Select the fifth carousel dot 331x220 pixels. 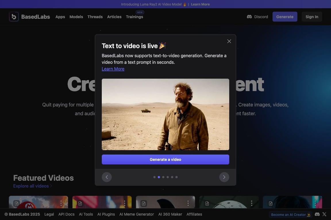click(x=172, y=177)
